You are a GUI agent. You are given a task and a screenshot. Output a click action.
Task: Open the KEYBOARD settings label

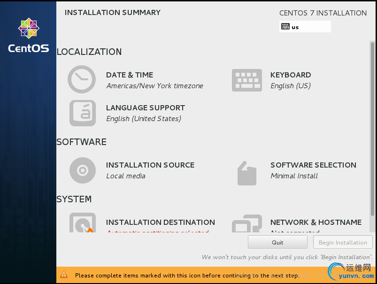[291, 75]
